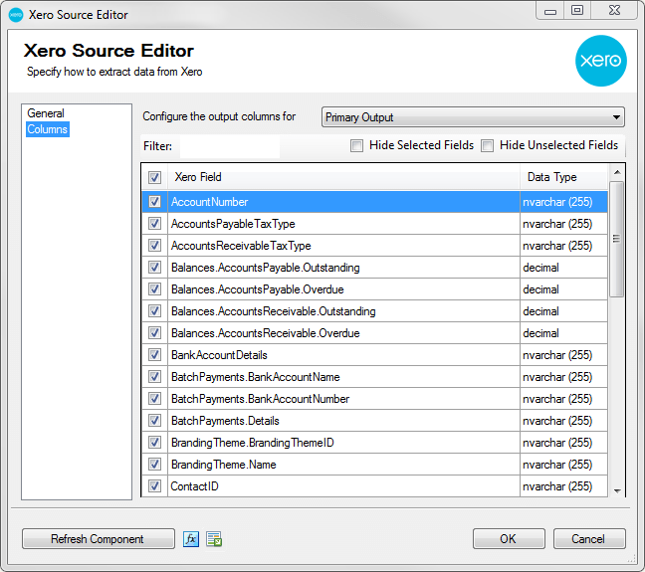Click the scrollbar down arrow
The image size is (645, 572).
(617, 490)
